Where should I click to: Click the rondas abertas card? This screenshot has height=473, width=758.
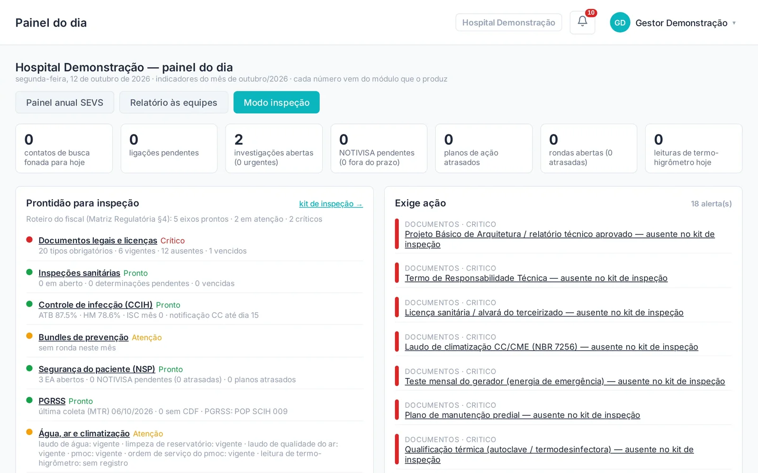[x=589, y=149]
